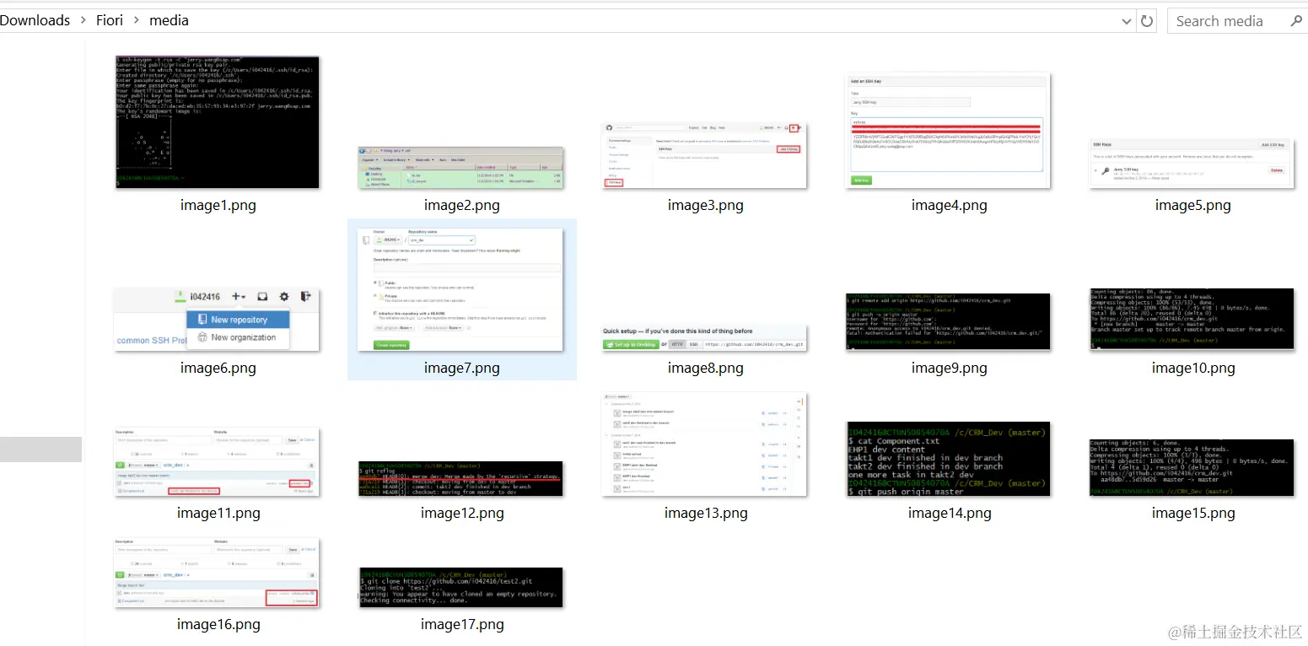Select the image17.png git clone thumbnail
The width and height of the screenshot is (1308, 646).
(x=460, y=587)
